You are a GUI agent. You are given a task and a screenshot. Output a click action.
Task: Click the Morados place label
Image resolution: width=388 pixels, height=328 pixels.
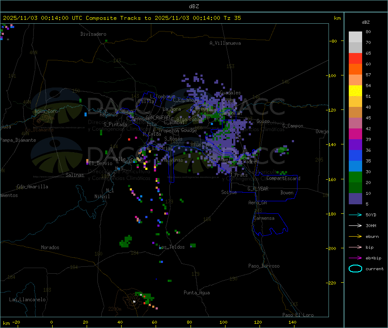[50, 247]
